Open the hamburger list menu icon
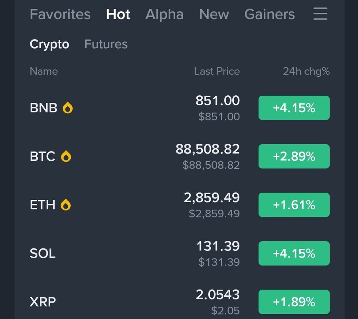Screen dimensions: 358x319 (320, 14)
